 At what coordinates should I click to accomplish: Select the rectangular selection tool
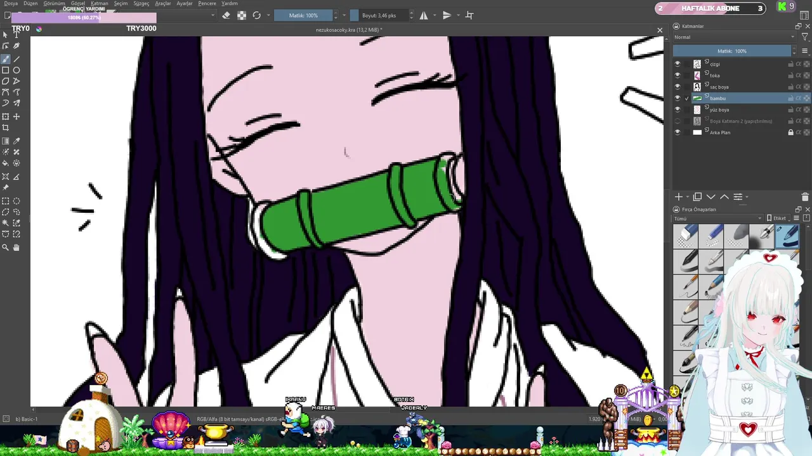pyautogui.click(x=6, y=201)
